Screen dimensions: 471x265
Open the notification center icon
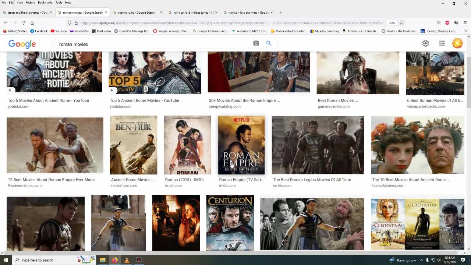[463, 260]
